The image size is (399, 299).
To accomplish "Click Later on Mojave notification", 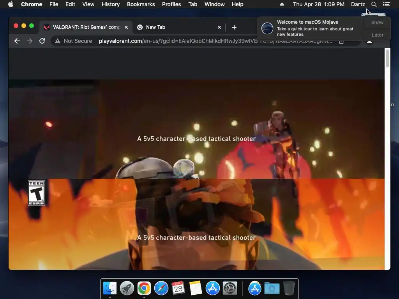I will click(x=377, y=35).
